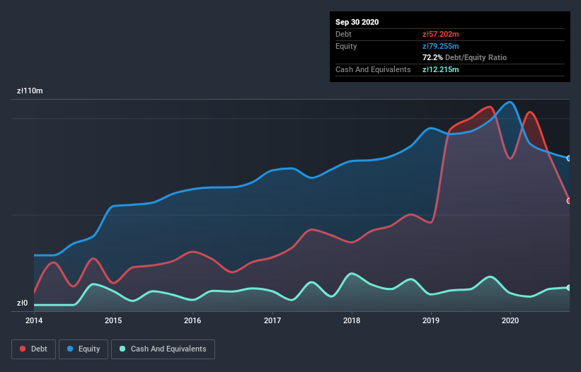Click the 2020 x-axis label
The height and width of the screenshot is (372, 581).
tap(510, 320)
